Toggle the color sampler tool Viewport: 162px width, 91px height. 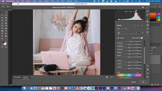[148, 73]
